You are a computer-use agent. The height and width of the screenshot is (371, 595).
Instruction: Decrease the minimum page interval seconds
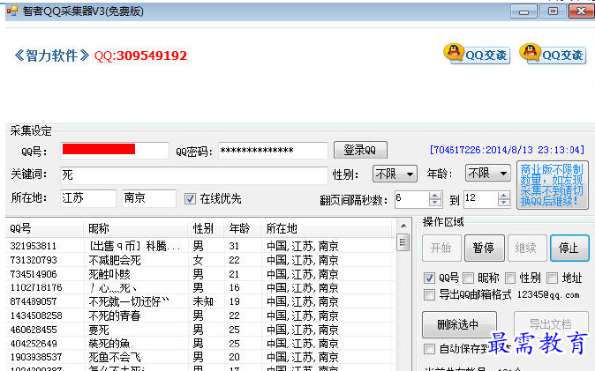435,203
